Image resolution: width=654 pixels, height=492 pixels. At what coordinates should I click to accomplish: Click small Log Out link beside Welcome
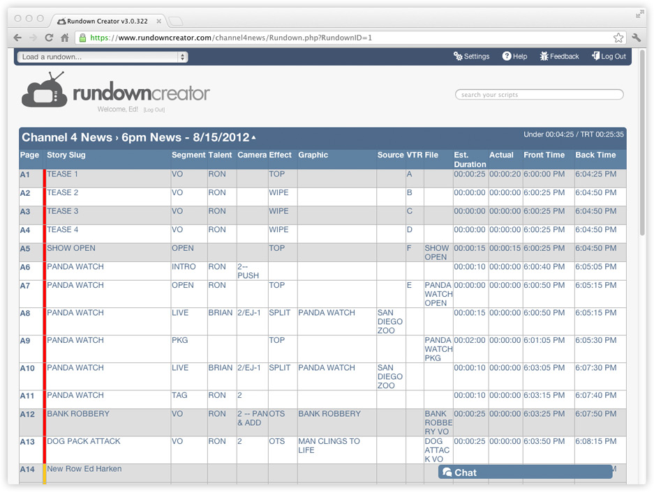pyautogui.click(x=154, y=109)
